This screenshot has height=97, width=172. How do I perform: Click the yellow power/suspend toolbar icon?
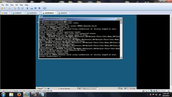coord(2,8)
